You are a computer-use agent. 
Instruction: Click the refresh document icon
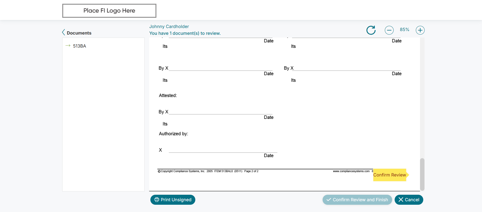[371, 30]
